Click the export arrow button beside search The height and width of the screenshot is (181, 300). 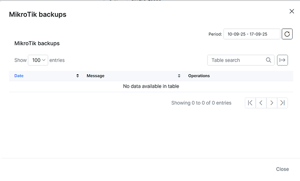click(x=283, y=60)
